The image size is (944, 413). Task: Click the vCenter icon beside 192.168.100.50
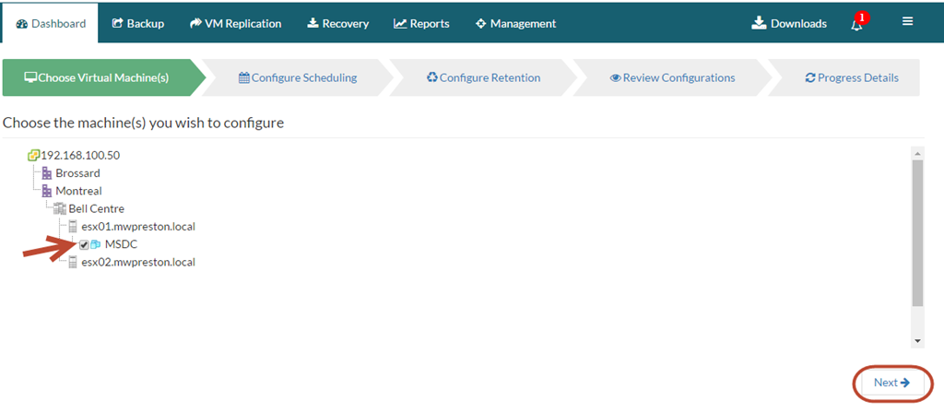34,155
